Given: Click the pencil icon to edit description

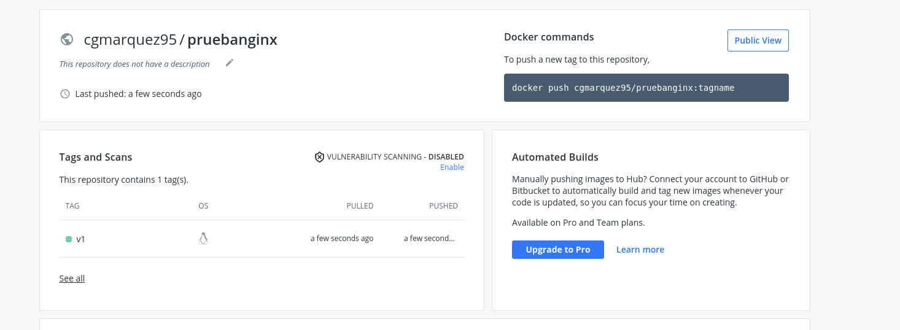Looking at the screenshot, I should click(x=230, y=63).
